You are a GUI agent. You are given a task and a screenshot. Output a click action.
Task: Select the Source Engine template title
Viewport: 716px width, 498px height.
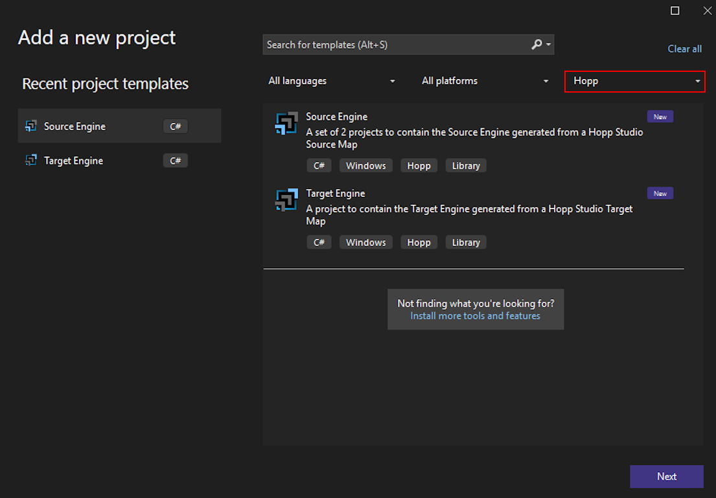(x=336, y=117)
